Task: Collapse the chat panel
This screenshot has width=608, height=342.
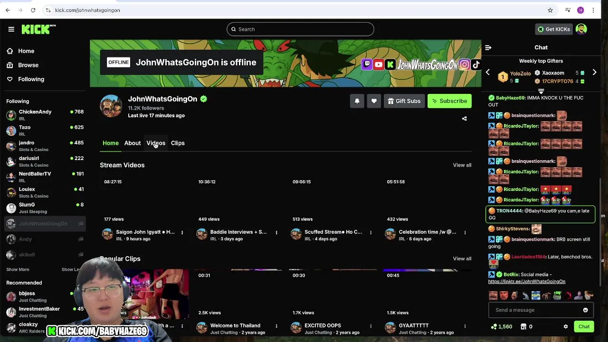Action: point(488,47)
